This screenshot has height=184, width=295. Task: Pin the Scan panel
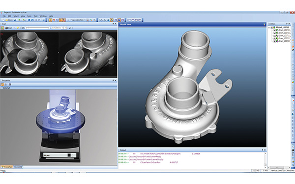[x=113, y=24]
